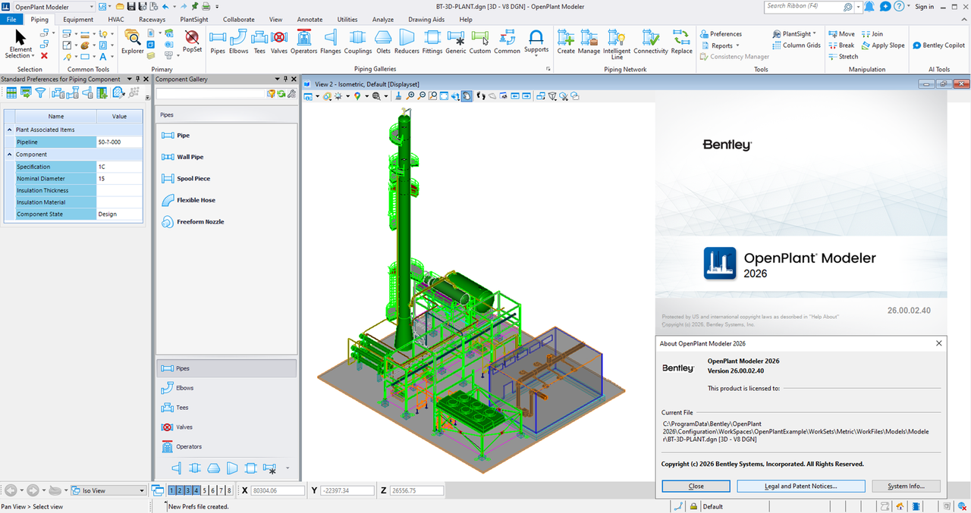Viewport: 971px width, 513px height.
Task: Open the Operators gallery in ribbon
Action: (303, 42)
